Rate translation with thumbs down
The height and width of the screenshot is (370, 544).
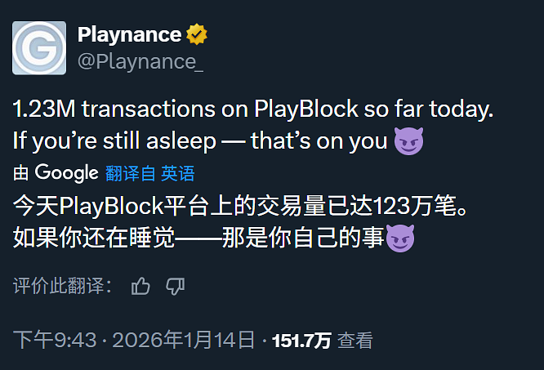tap(175, 286)
